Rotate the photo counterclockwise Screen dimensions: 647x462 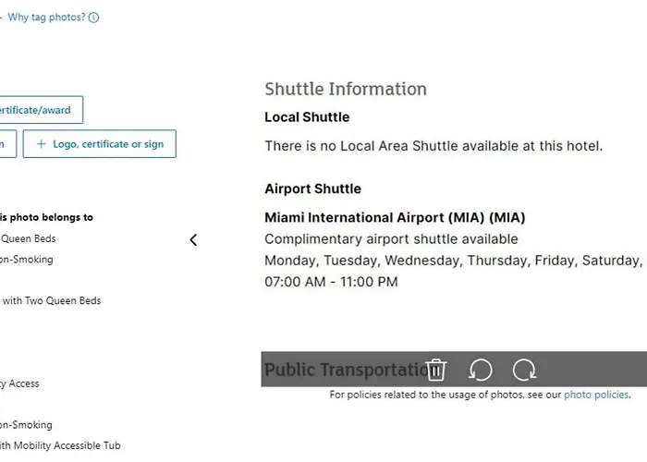(x=481, y=370)
